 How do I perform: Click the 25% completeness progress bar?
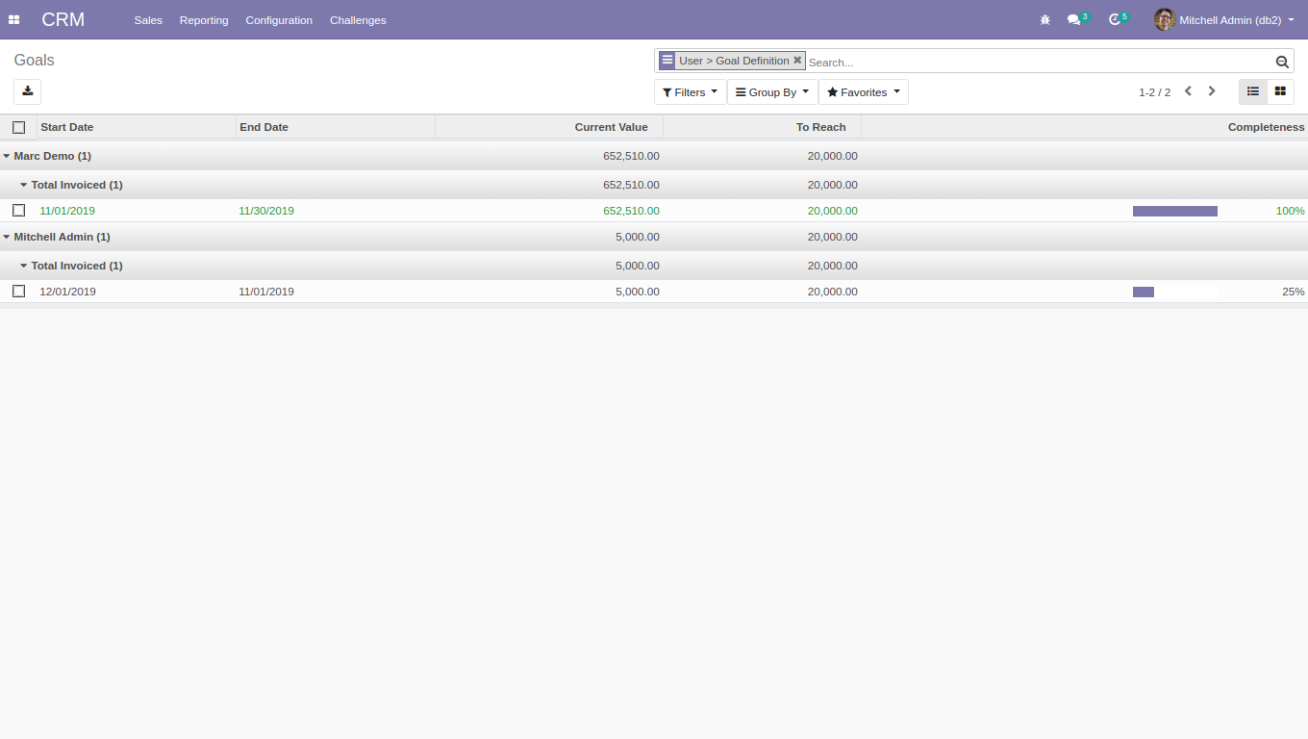point(1175,292)
